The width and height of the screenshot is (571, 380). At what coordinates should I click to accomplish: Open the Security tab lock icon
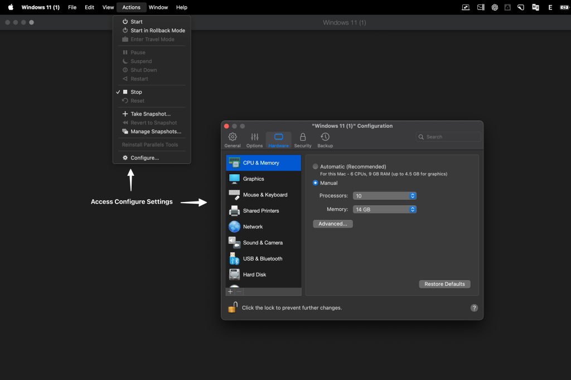[x=303, y=137]
